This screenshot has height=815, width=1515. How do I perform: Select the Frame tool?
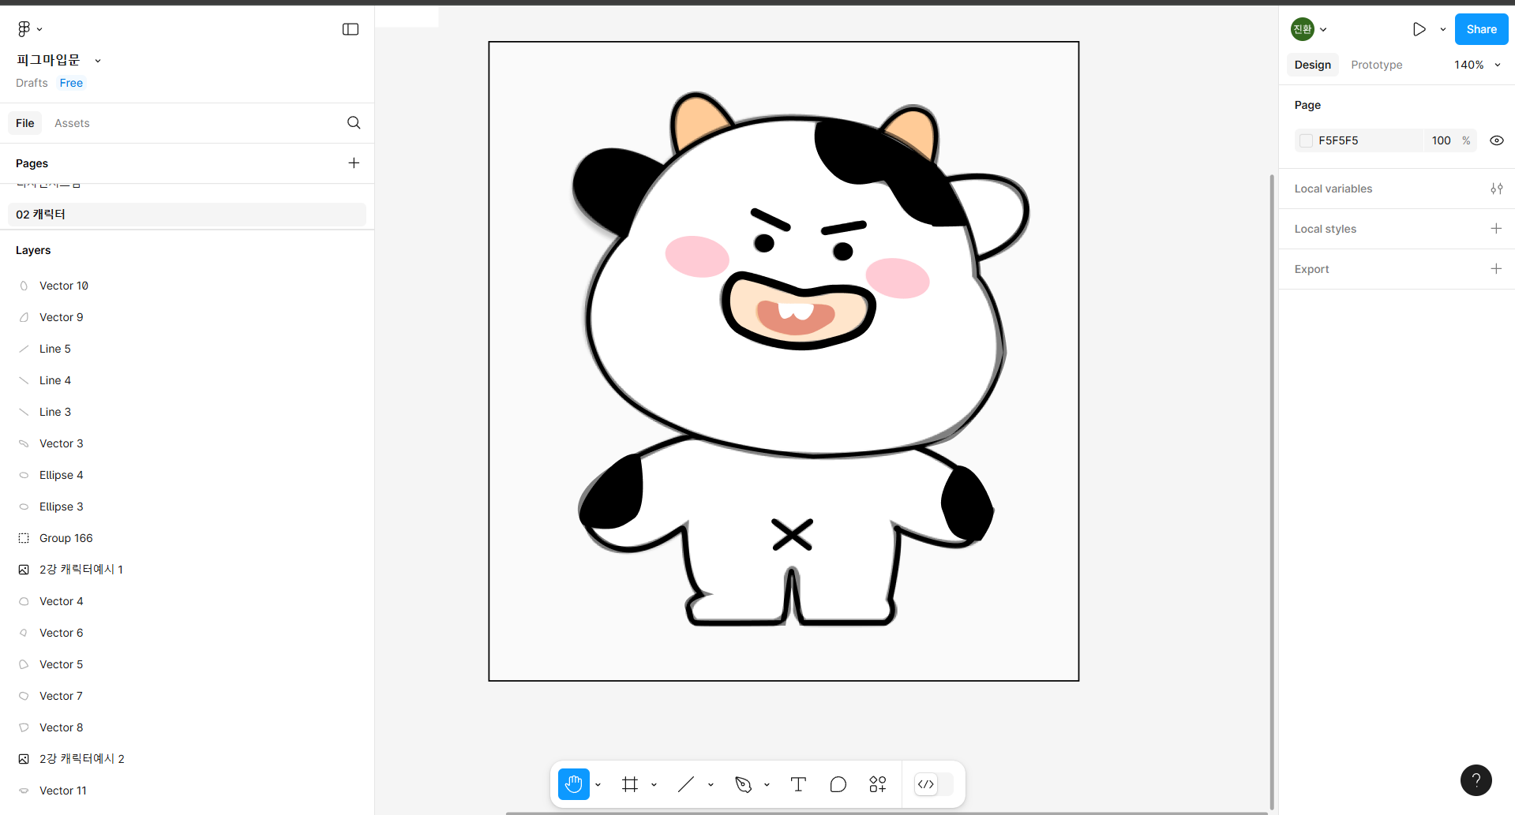(630, 784)
